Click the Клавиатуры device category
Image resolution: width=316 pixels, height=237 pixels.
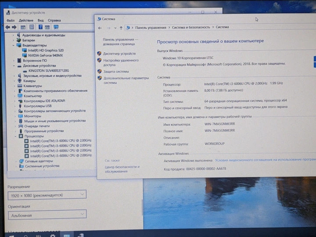32,86
